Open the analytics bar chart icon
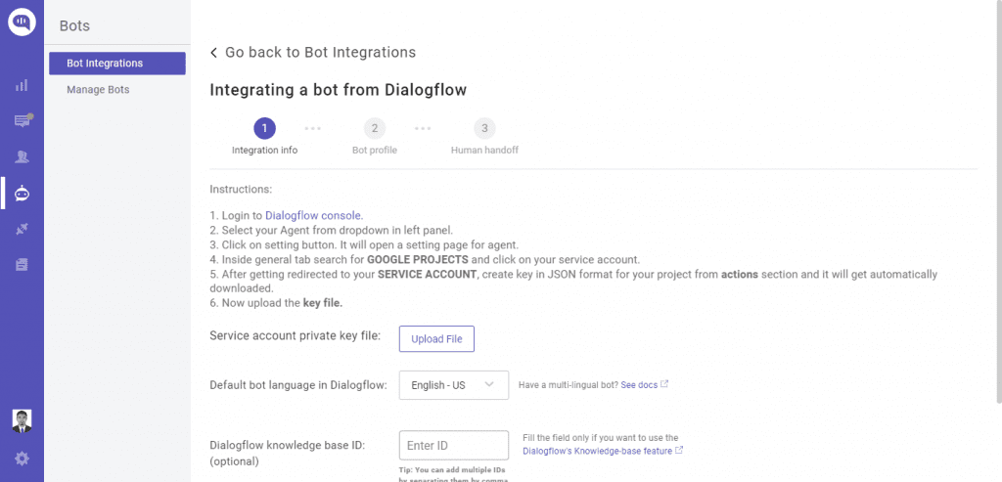Image resolution: width=1002 pixels, height=482 pixels. coord(22,85)
